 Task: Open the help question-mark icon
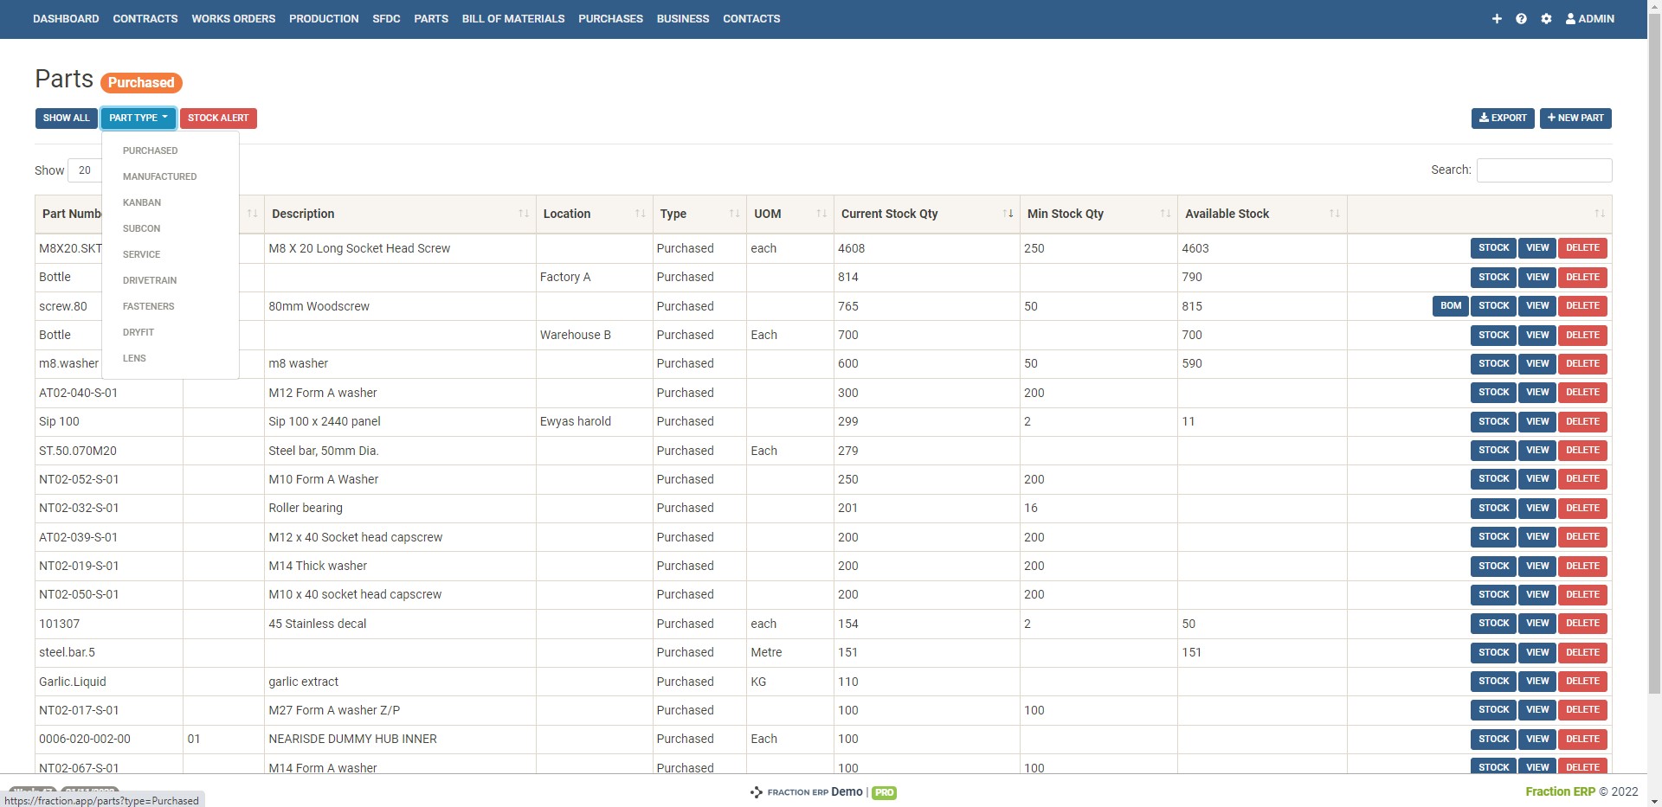(1521, 18)
